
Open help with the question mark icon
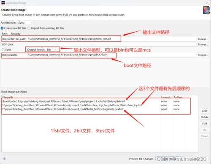pyautogui.click(x=4, y=159)
